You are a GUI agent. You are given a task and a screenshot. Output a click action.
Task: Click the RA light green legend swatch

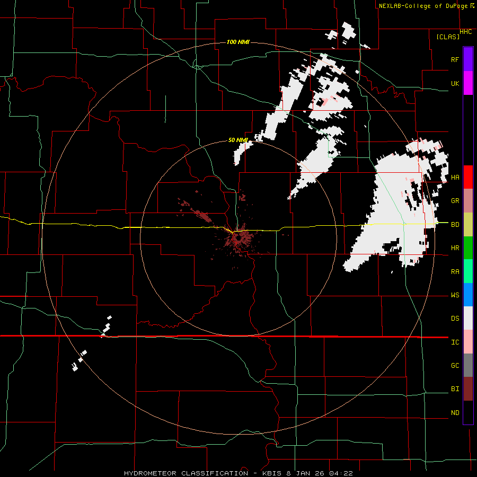coord(468,271)
